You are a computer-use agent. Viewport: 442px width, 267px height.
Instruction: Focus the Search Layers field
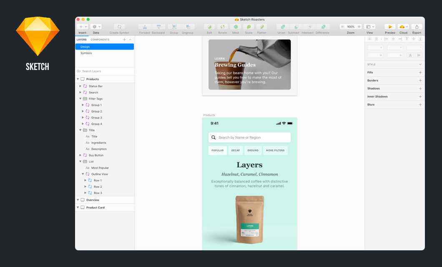(x=105, y=71)
